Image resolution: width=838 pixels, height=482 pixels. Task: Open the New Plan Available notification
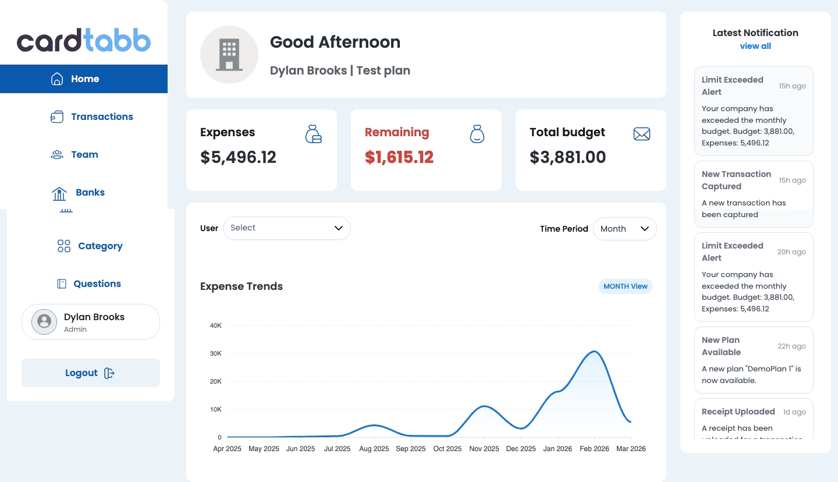pyautogui.click(x=753, y=360)
